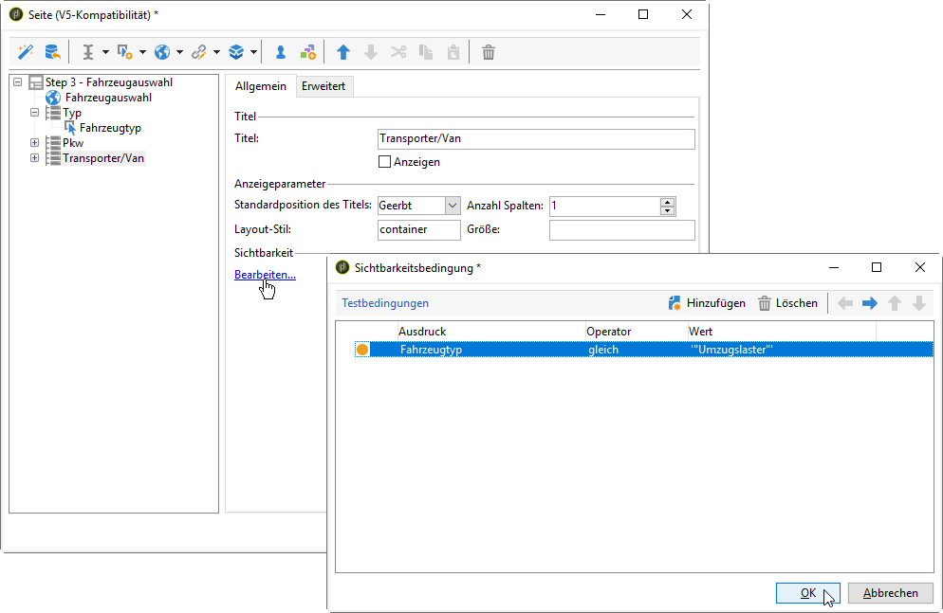The height and width of the screenshot is (613, 943).
Task: Click the blue right arrow icon
Action: point(870,303)
